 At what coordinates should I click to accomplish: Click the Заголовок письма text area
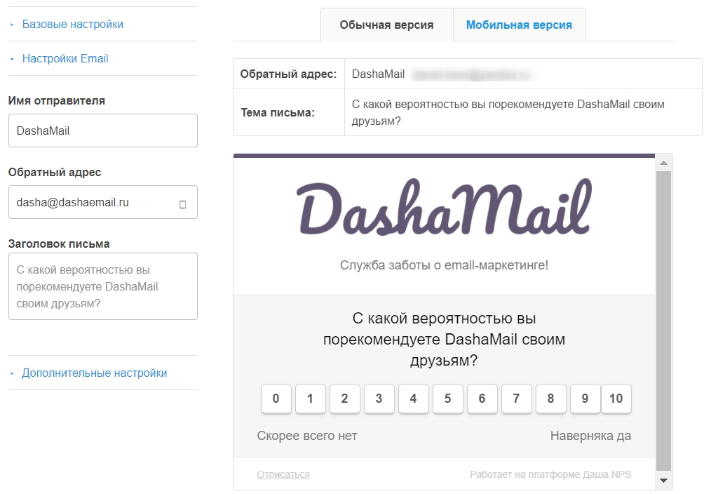click(x=103, y=286)
